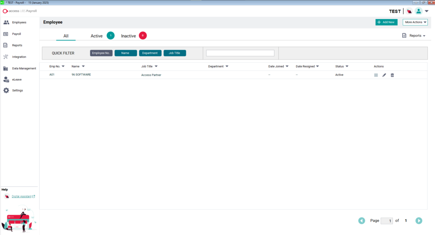Click the quick filter search field
435x235 pixels.
click(240, 53)
